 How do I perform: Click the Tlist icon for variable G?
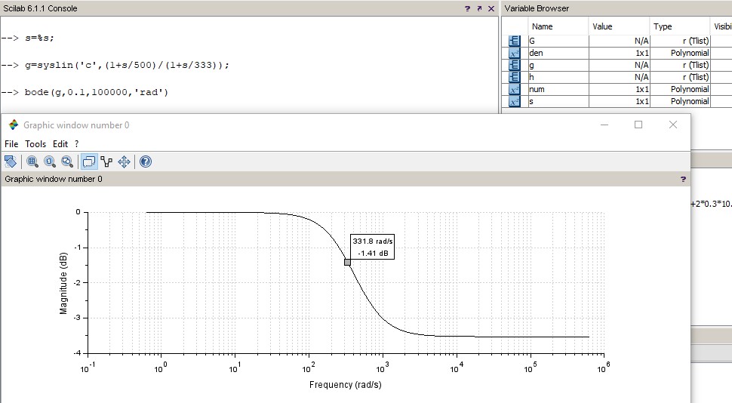point(515,41)
